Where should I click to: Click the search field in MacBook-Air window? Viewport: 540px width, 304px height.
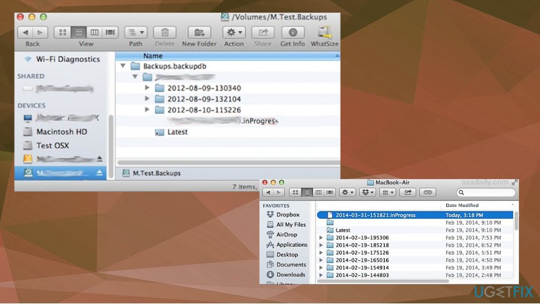click(x=486, y=192)
